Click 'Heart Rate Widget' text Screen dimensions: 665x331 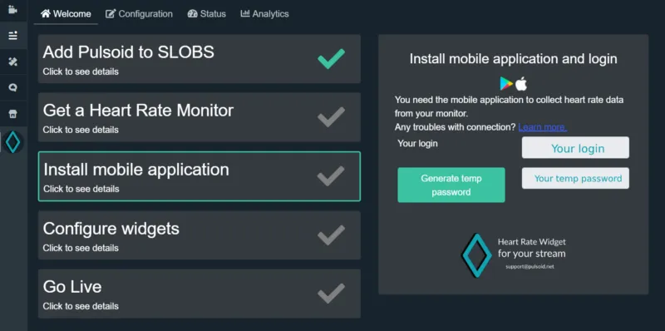531,242
